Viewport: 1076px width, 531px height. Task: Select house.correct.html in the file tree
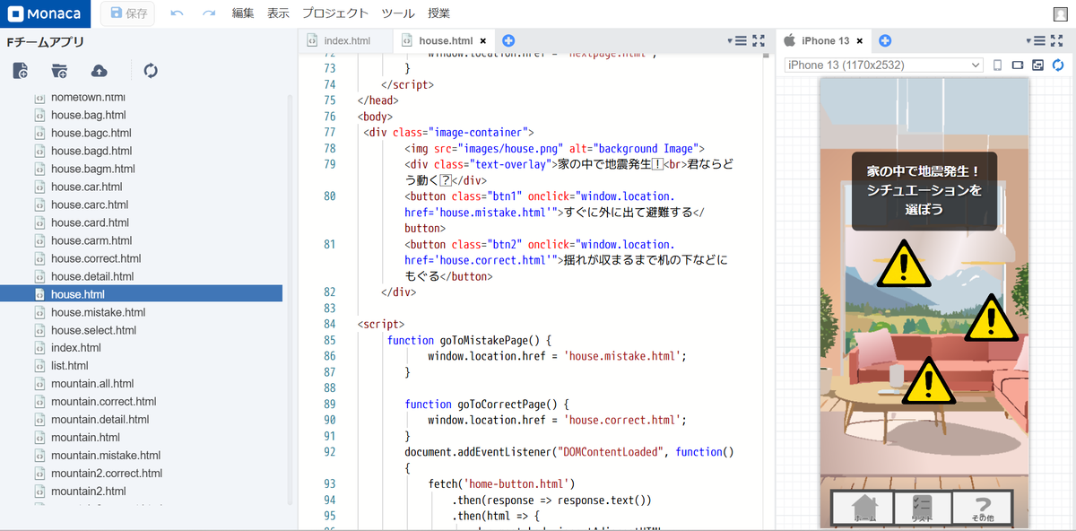96,258
